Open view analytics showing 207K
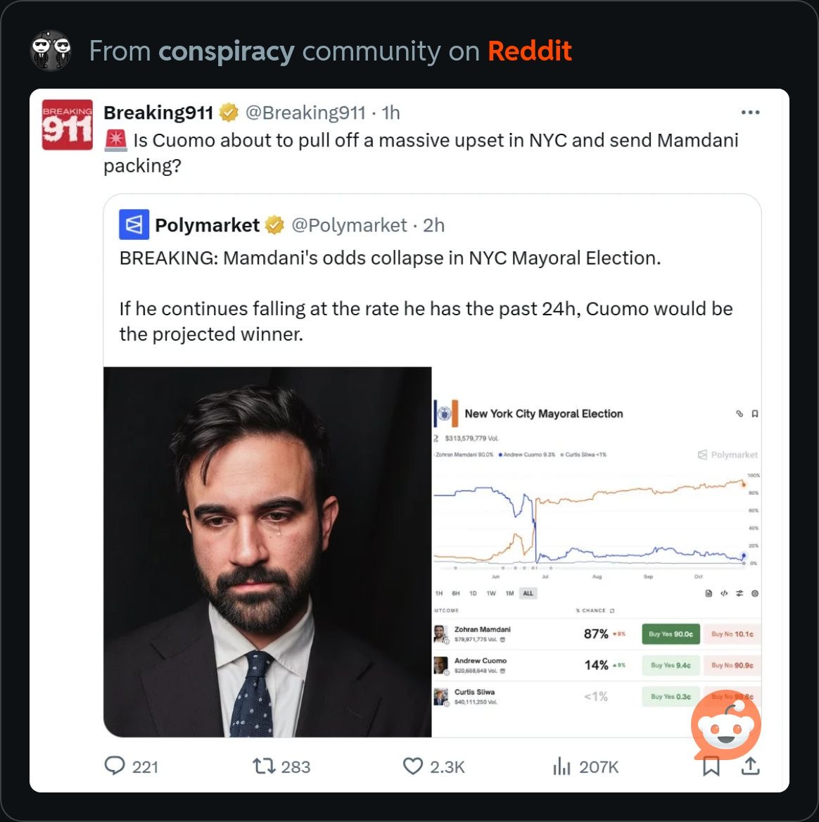Viewport: 819px width, 822px height. (562, 766)
